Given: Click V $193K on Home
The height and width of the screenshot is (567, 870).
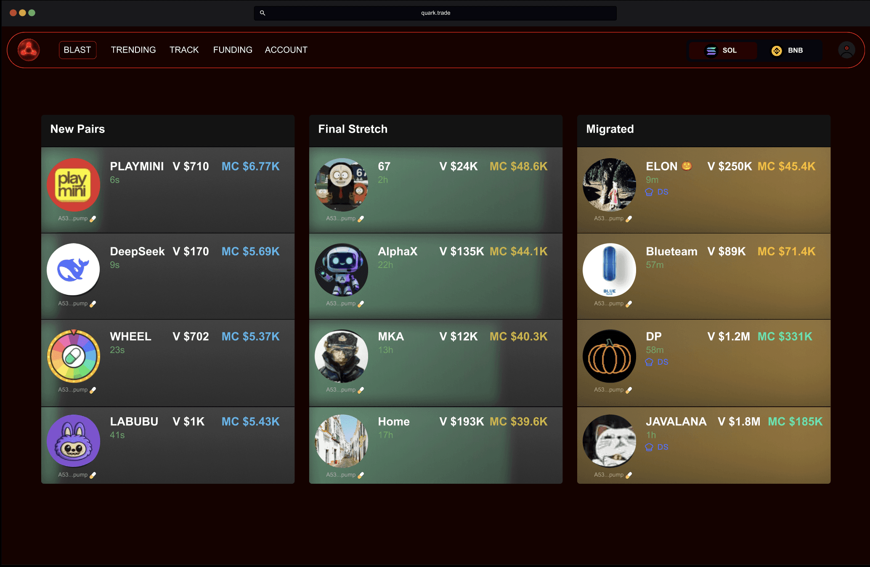Looking at the screenshot, I should pyautogui.click(x=462, y=421).
